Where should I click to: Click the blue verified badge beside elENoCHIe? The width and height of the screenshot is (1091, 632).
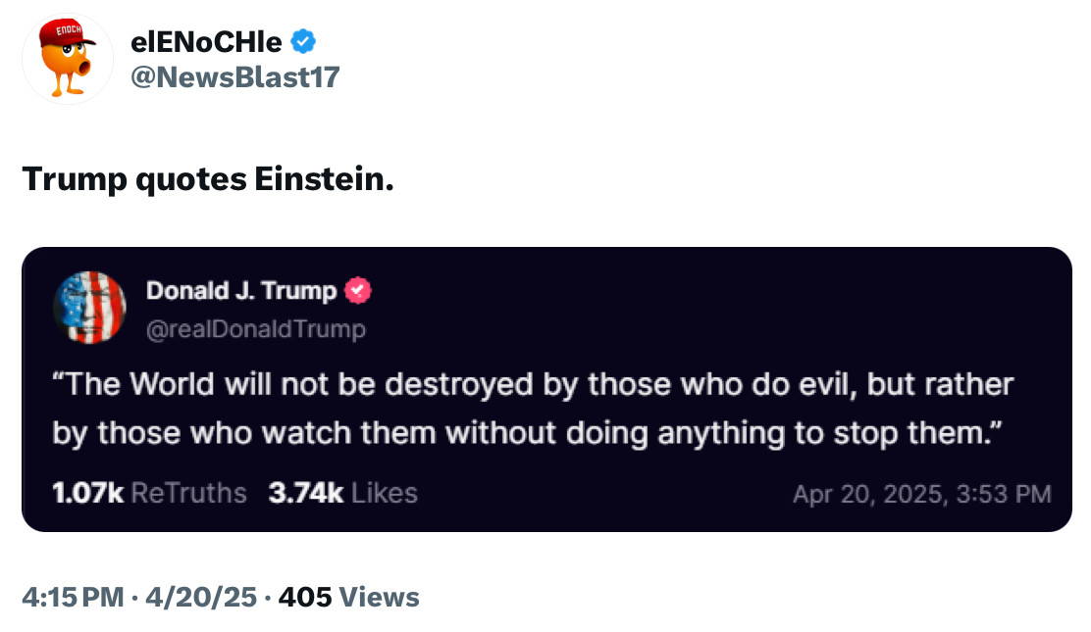tap(304, 41)
